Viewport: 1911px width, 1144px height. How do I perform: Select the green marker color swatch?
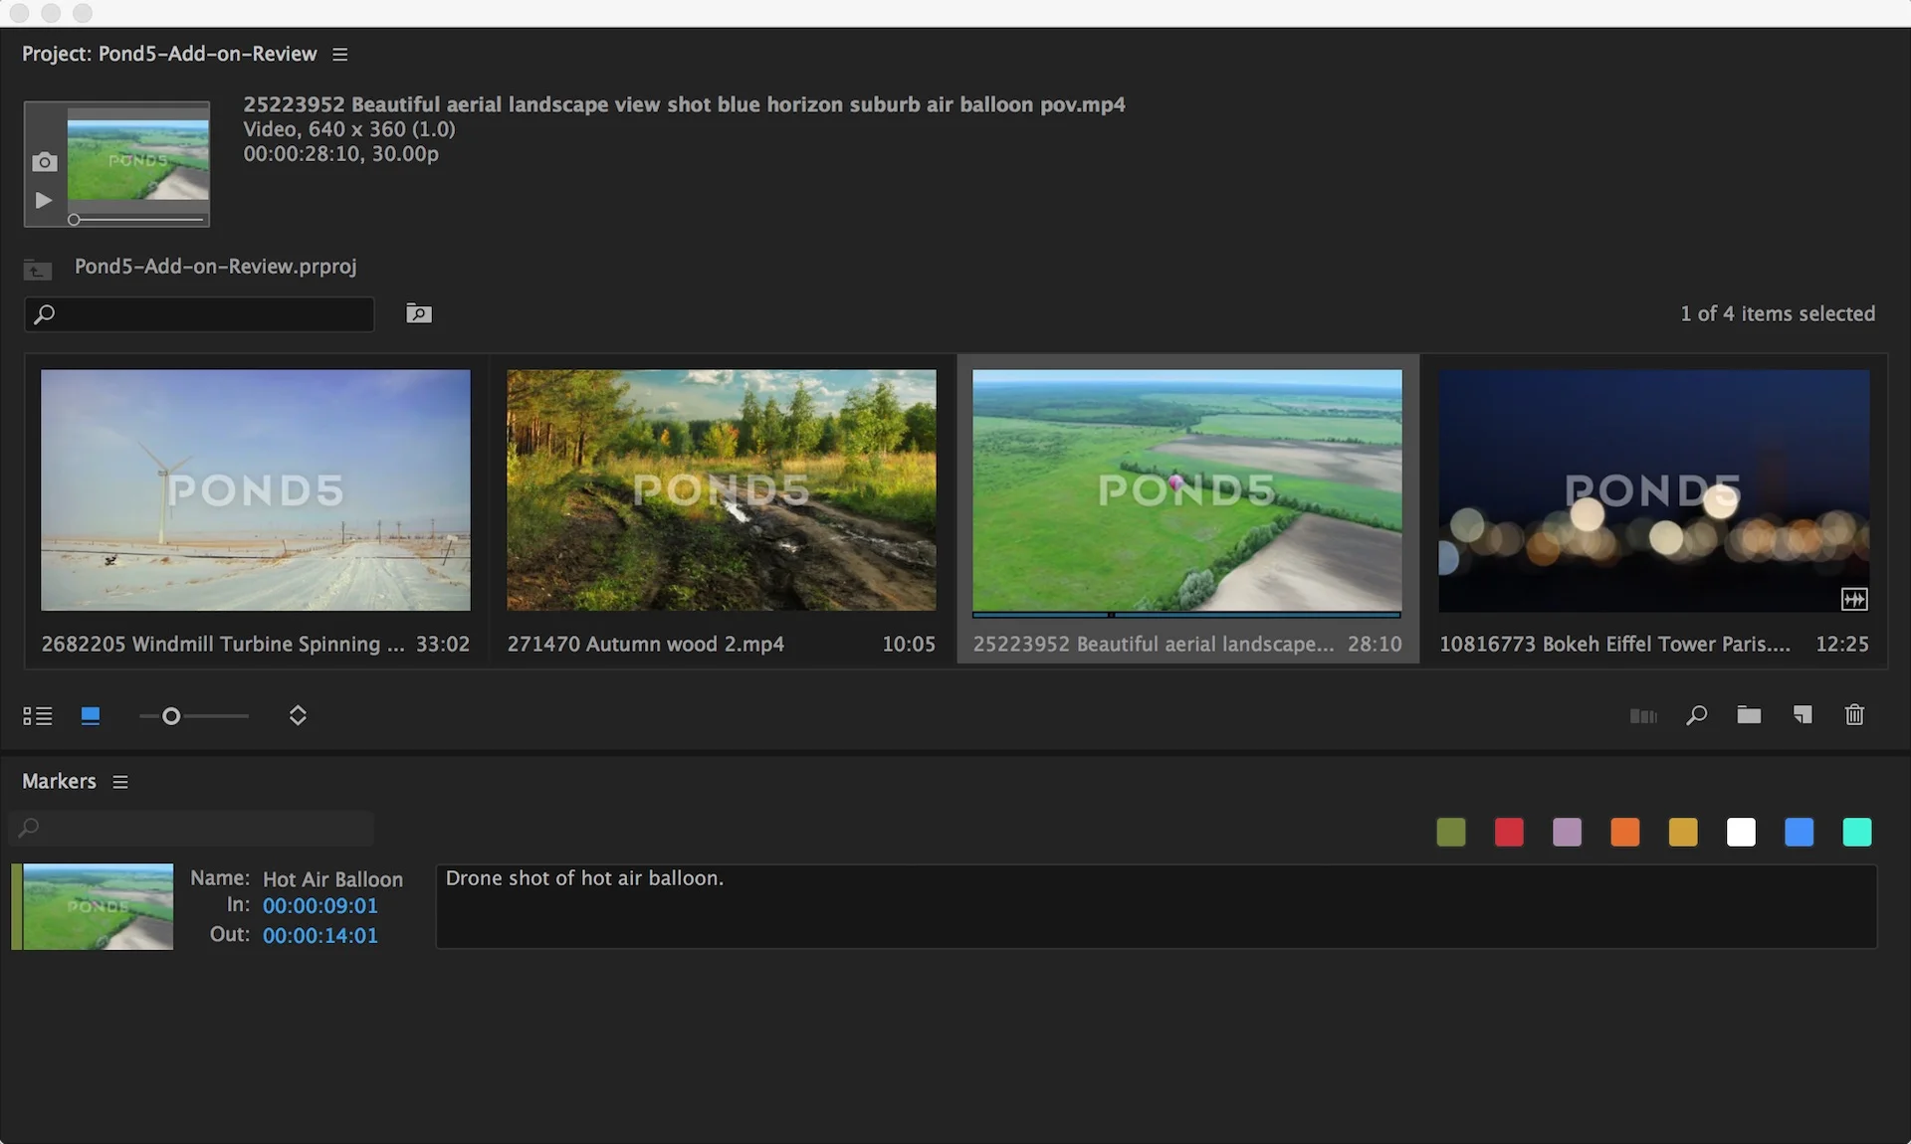coord(1451,832)
